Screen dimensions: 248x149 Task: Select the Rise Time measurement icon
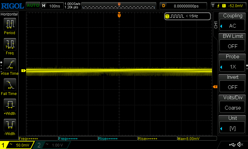10,65
